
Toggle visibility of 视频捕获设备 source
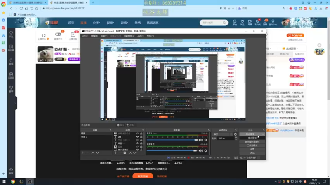click(x=137, y=133)
